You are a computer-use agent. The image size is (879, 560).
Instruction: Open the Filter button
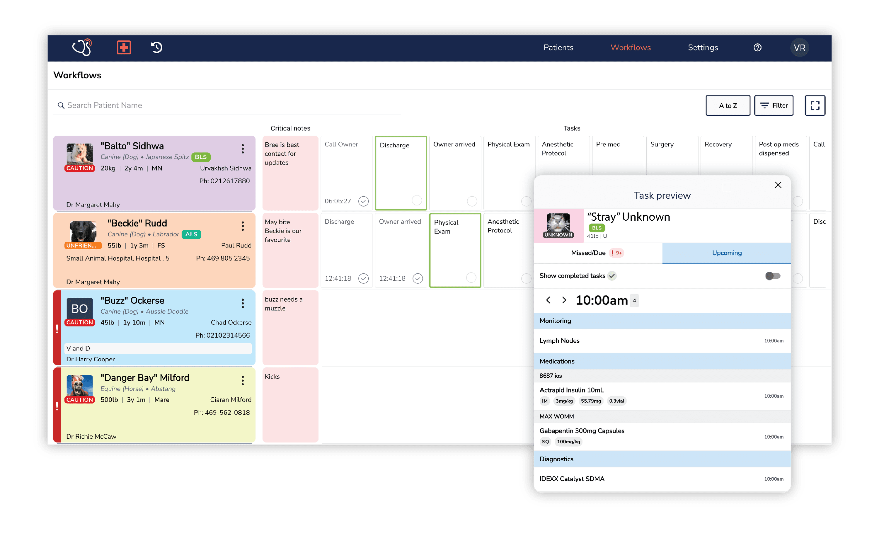[x=774, y=105]
